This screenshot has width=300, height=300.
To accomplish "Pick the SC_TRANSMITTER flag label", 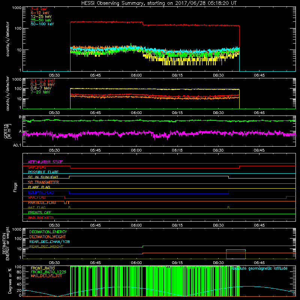I will tap(43, 182).
